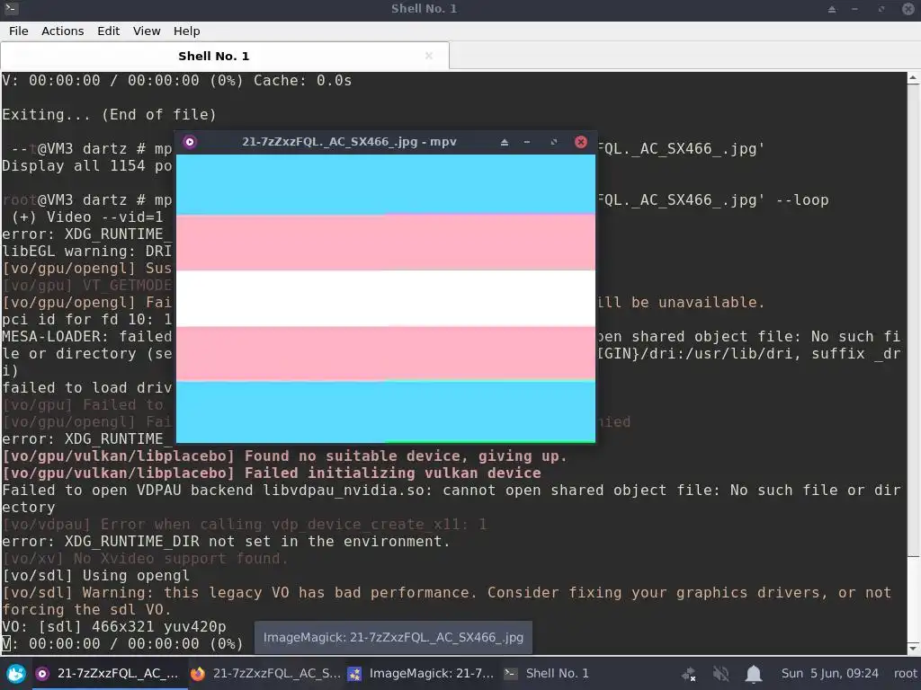
Task: Click the keep-above arrow in terminal title bar
Action: tap(832, 9)
